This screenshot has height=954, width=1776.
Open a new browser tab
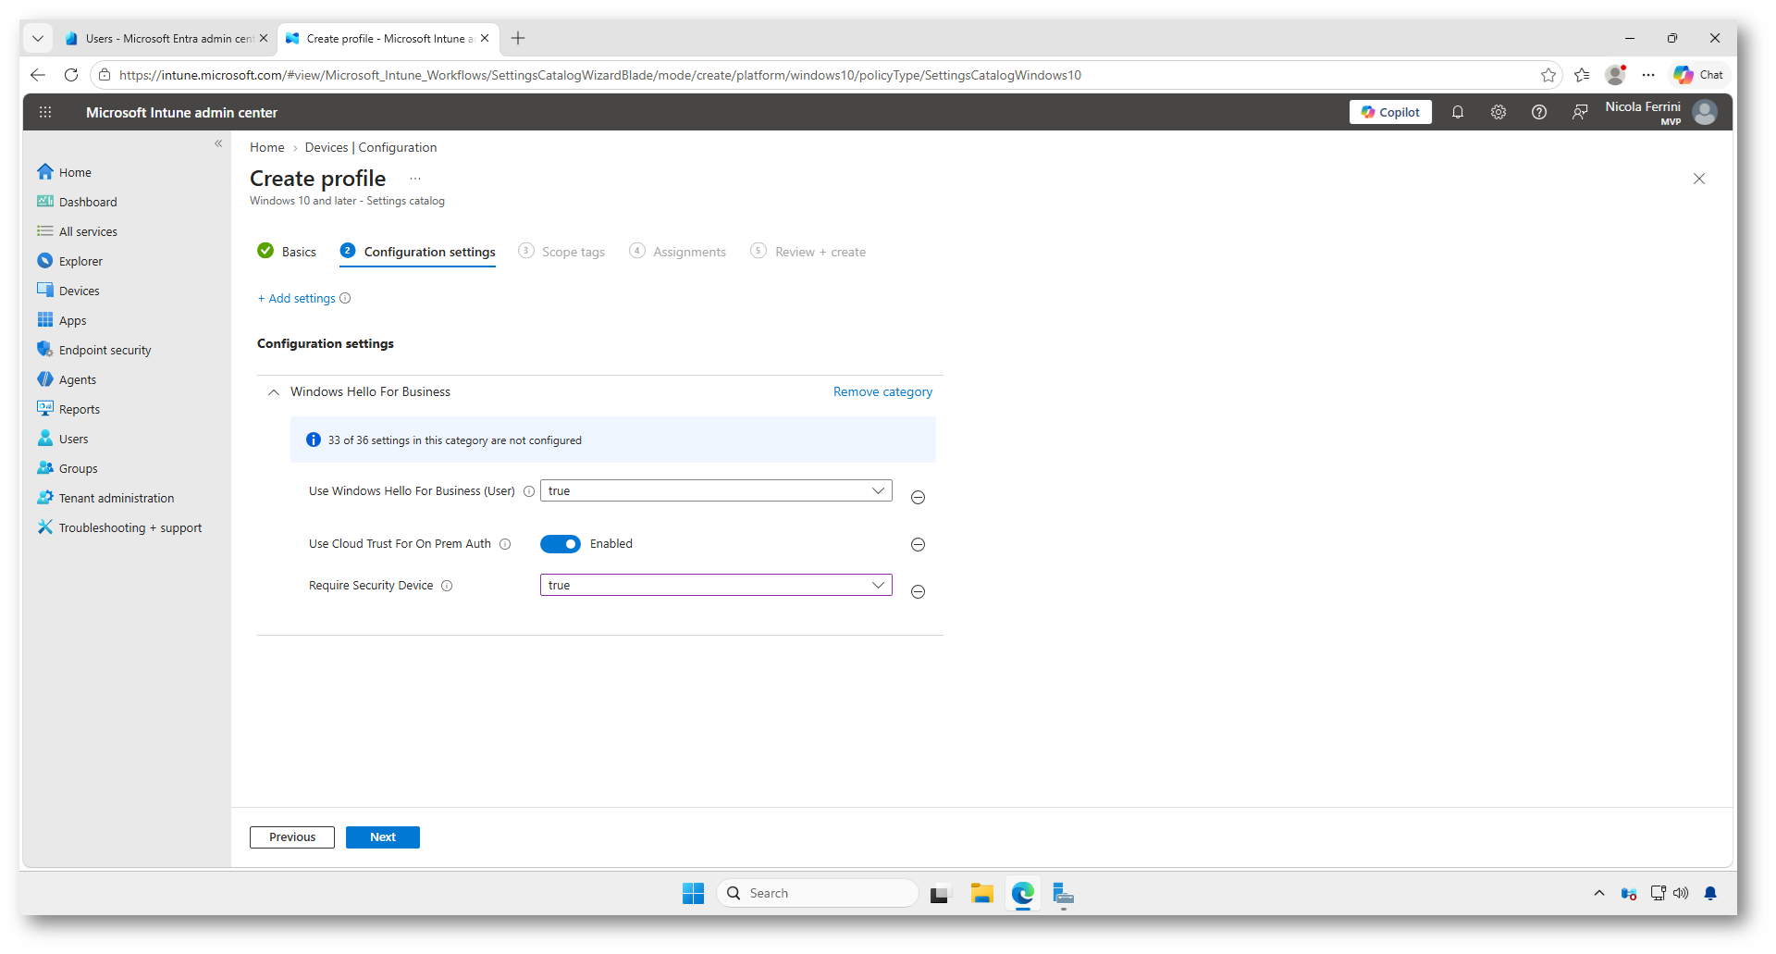(518, 38)
